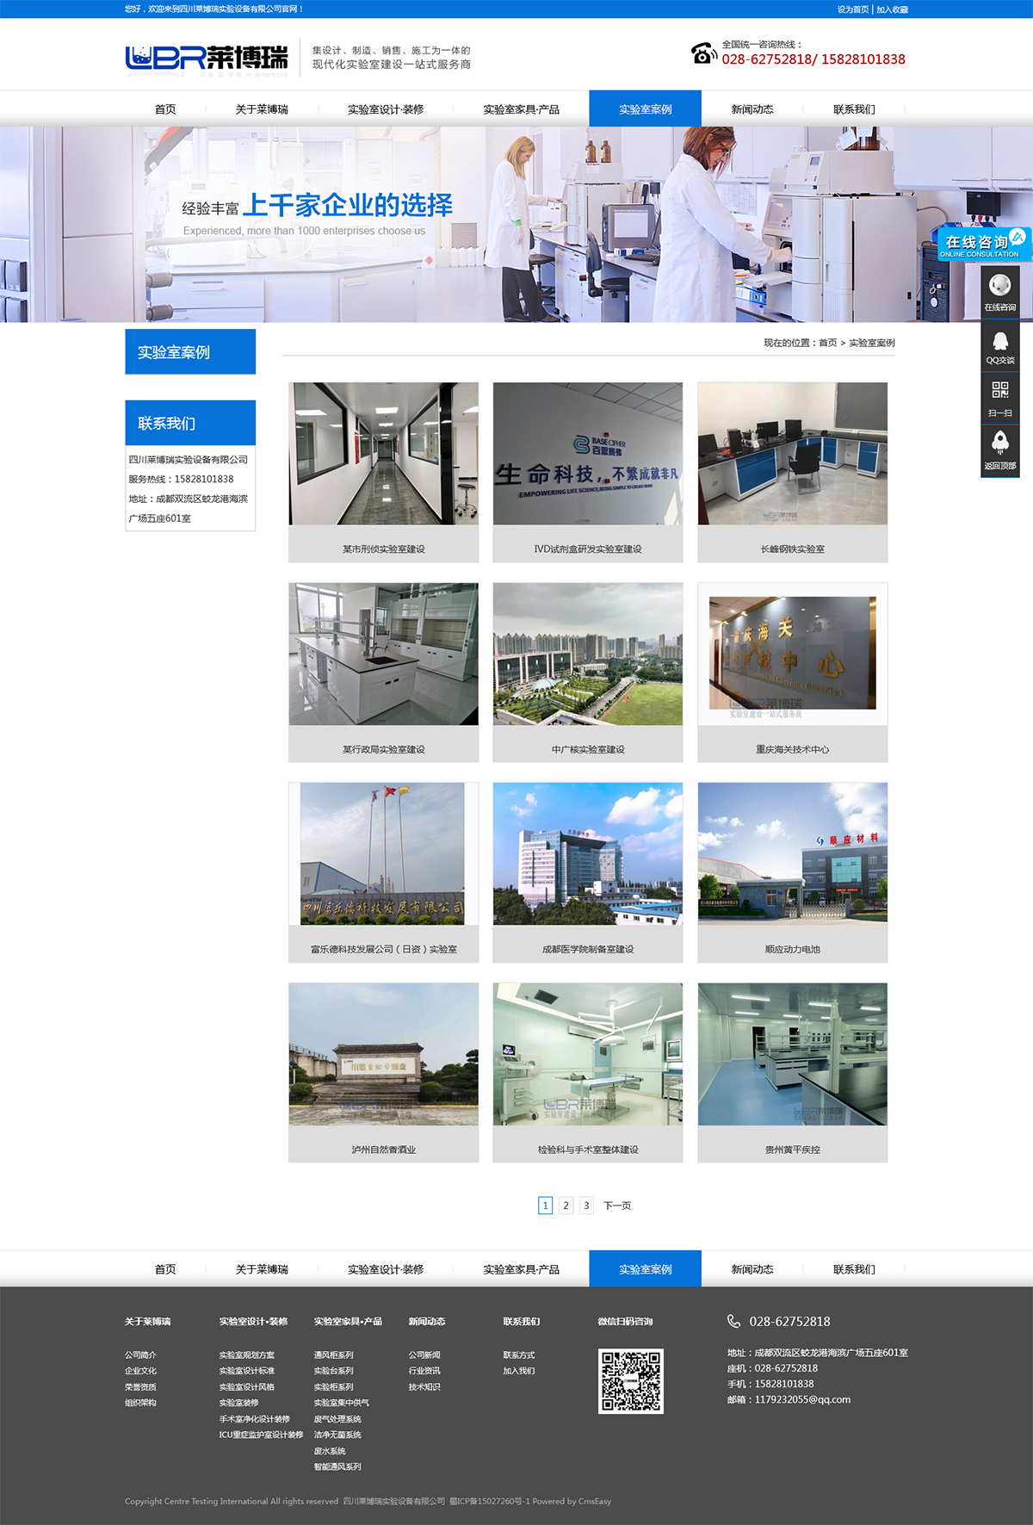This screenshot has height=1525, width=1033.
Task: Select 实验室案例 tab in the top navigation
Action: 646,109
